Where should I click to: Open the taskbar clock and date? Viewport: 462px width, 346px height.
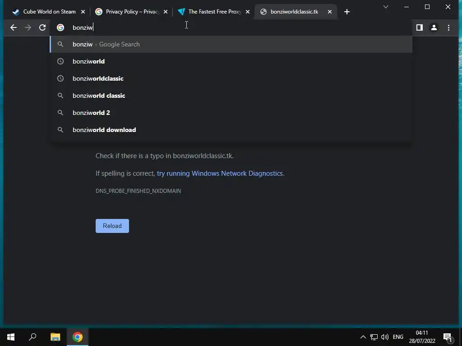coord(422,337)
